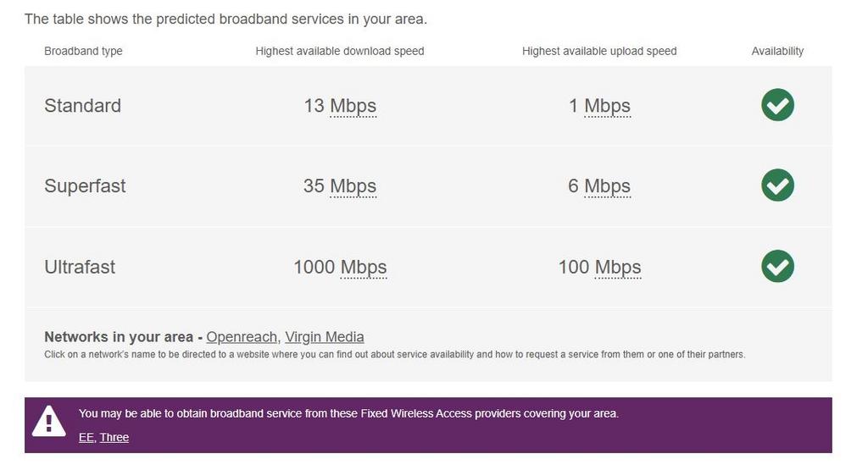Open the Virgin Media network link
868x465 pixels.
click(x=325, y=337)
